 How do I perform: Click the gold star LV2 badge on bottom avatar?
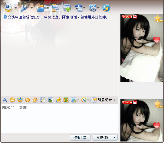(158, 104)
